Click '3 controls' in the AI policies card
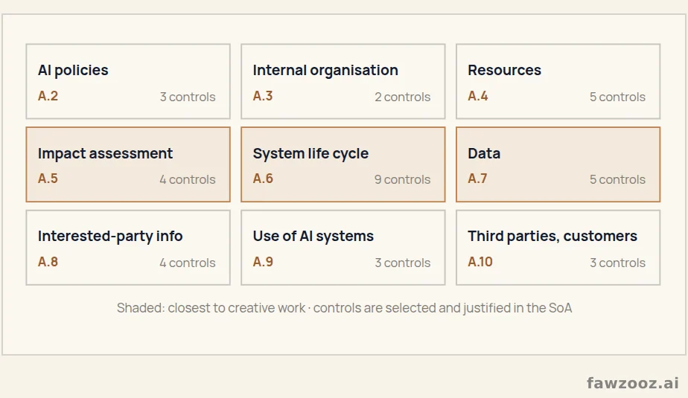This screenshot has width=688, height=398. pos(188,97)
